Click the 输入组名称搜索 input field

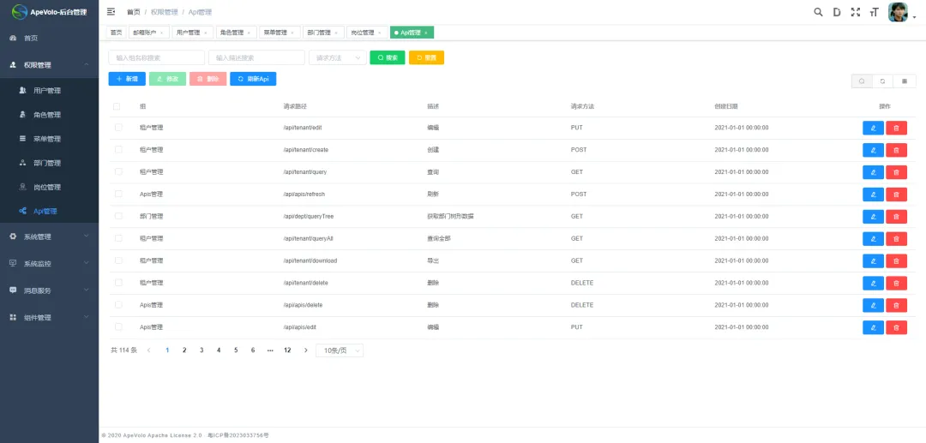click(156, 57)
